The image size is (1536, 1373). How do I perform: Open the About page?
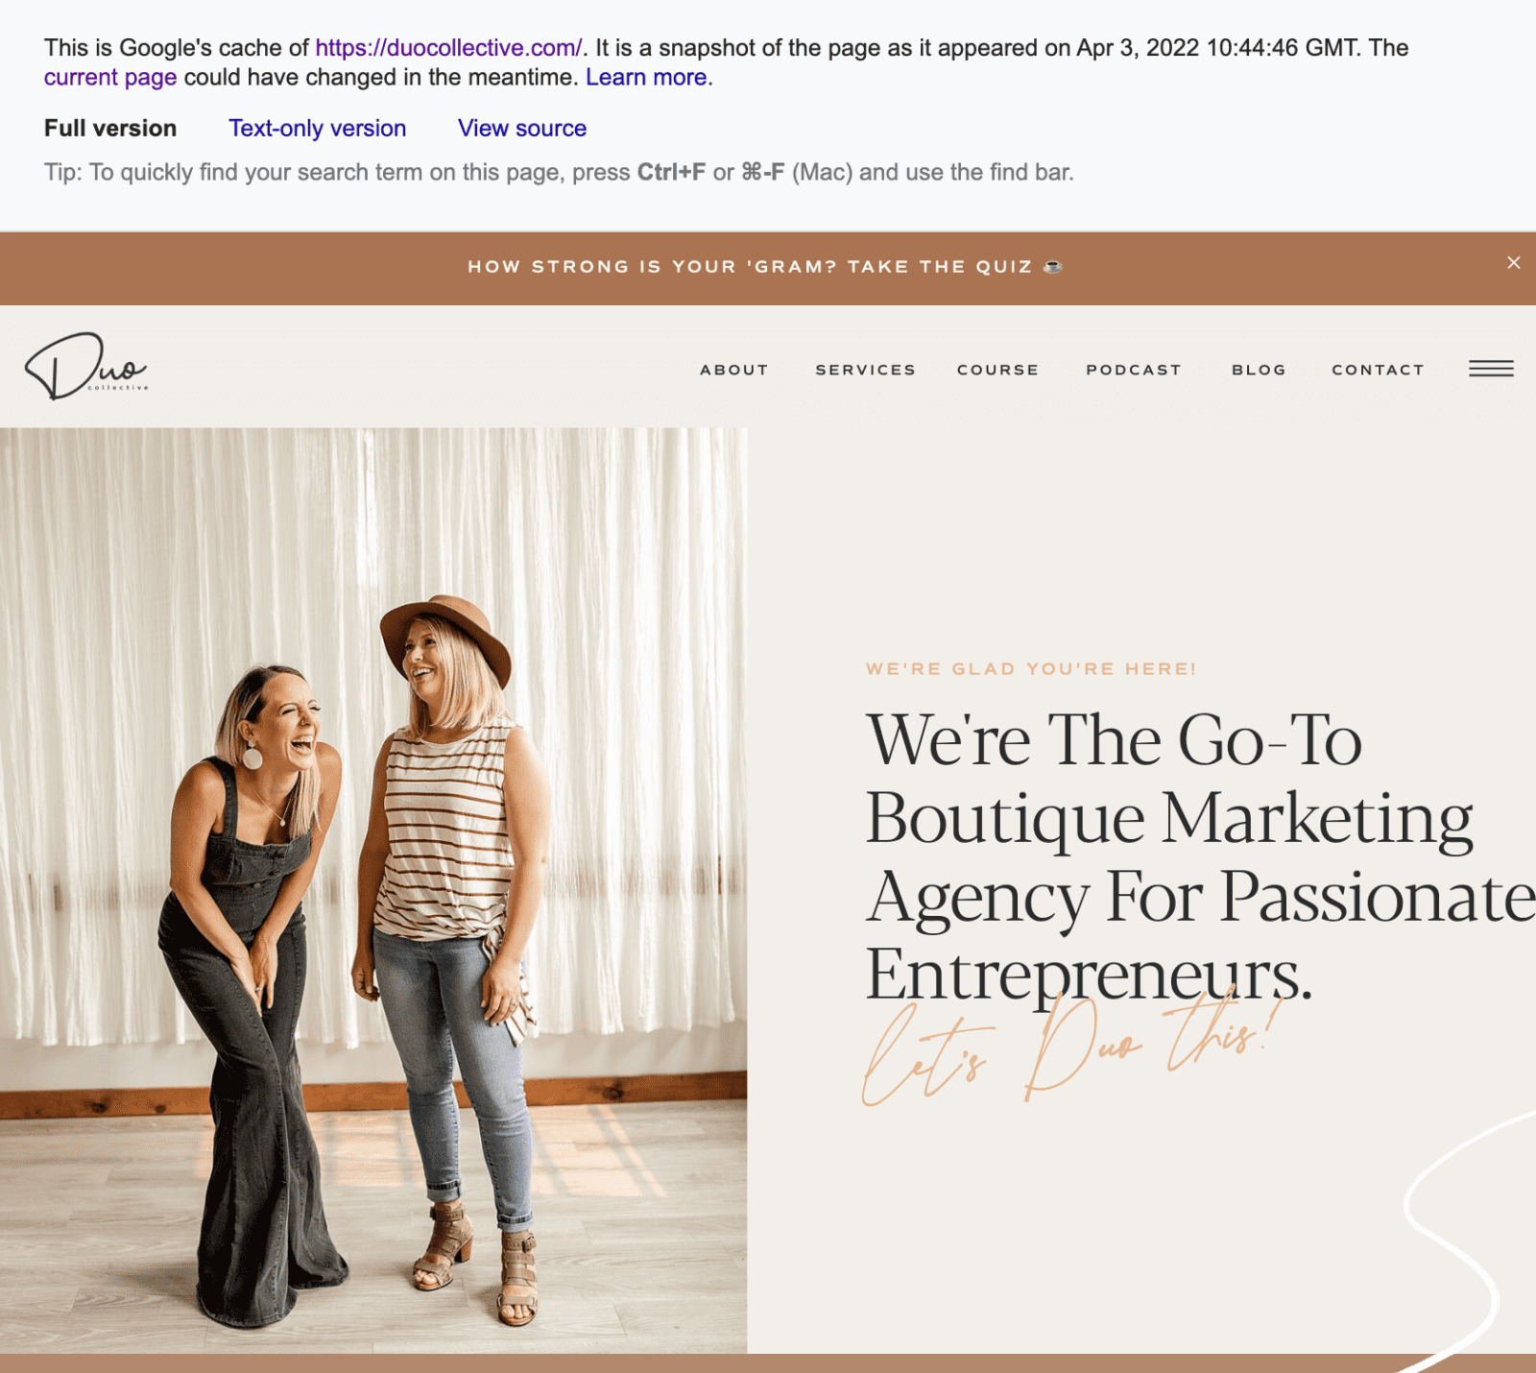pos(733,370)
